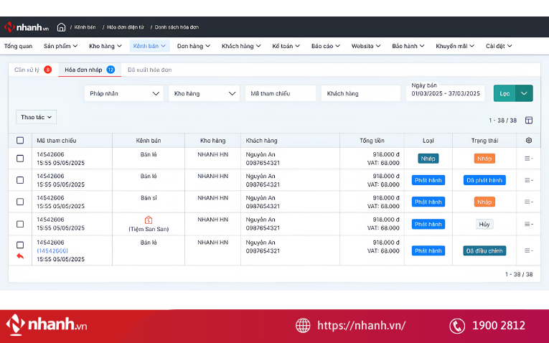549x343 pixels.
Task: Check the Đã điều chỉnh row checkbox
Action: coord(20,245)
